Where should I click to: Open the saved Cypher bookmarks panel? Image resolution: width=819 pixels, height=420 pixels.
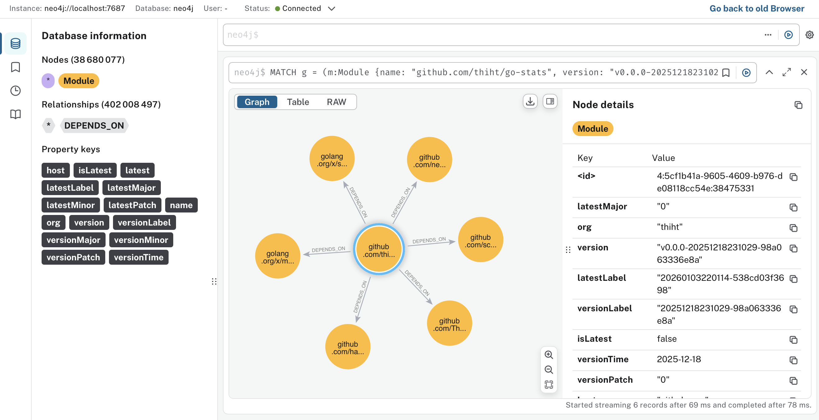(x=15, y=67)
